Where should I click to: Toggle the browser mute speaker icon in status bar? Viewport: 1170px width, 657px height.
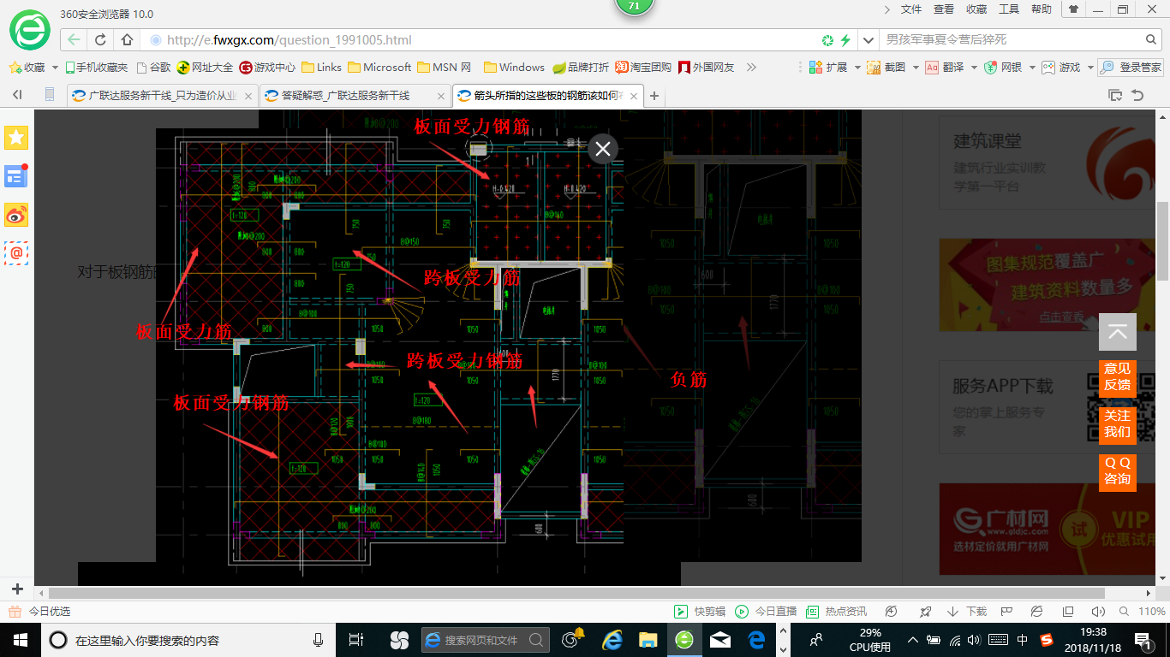[x=1098, y=612]
